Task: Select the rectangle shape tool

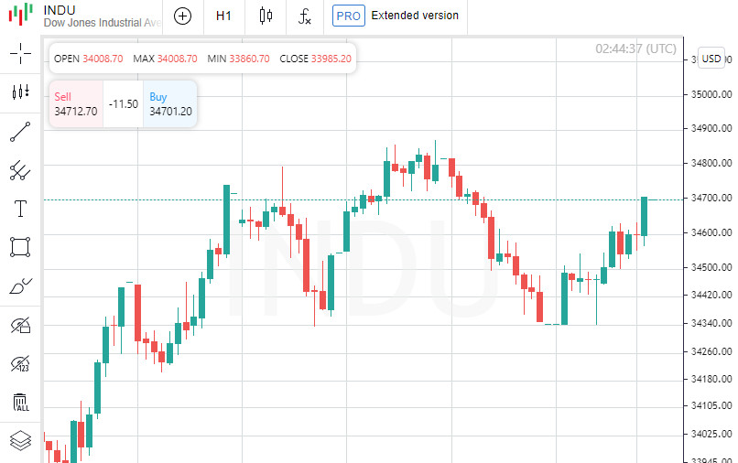Action: [20, 247]
